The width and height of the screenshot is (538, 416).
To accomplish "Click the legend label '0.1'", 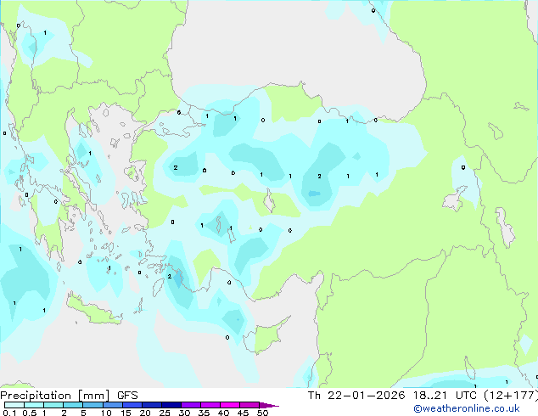I will (x=9, y=413).
